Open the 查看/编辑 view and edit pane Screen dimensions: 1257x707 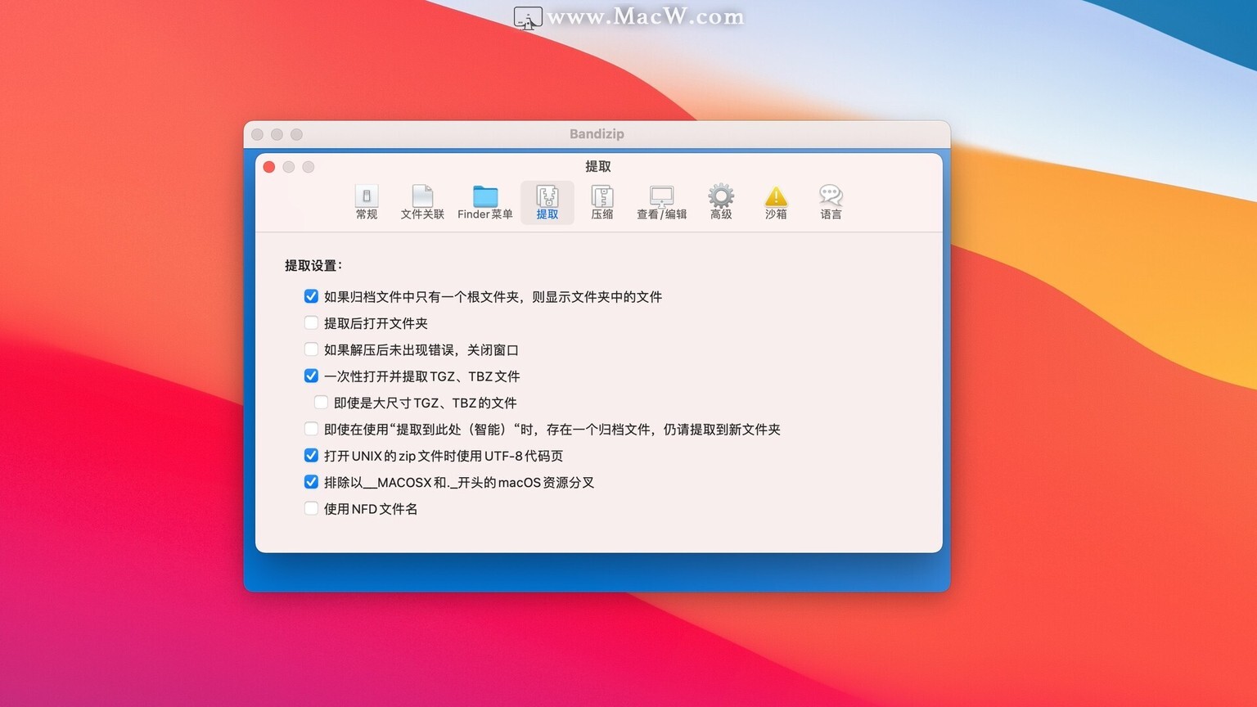coord(661,202)
